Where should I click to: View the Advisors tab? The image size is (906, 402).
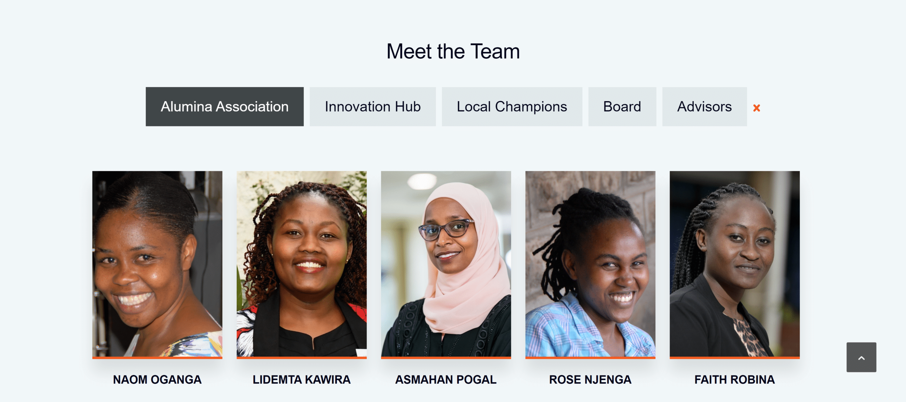704,107
